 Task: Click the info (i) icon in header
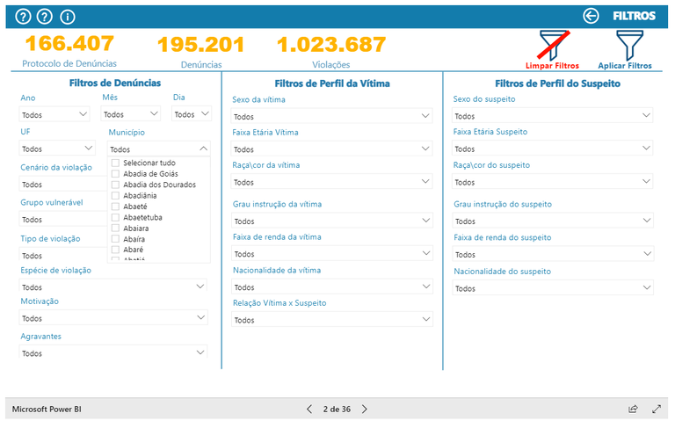click(x=68, y=17)
